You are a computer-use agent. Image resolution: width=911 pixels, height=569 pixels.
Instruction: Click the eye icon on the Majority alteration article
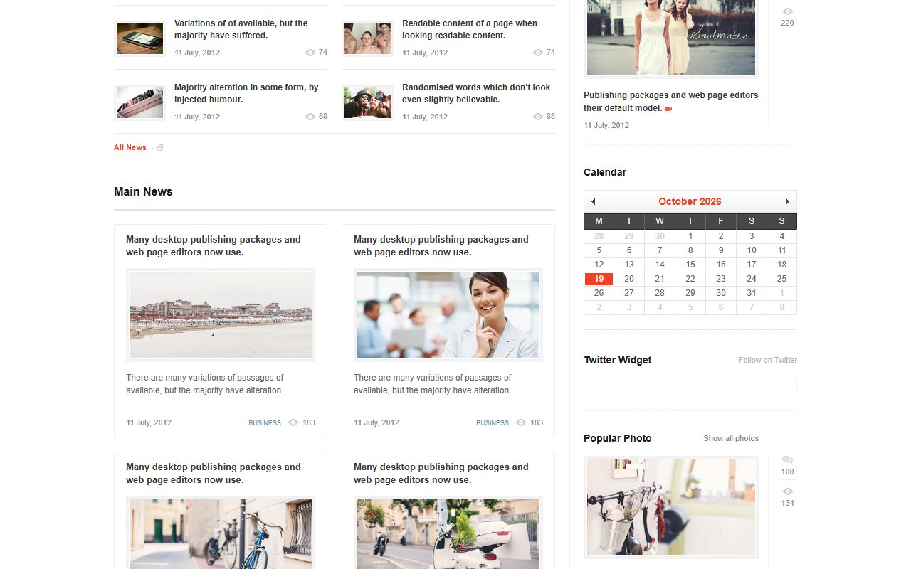(x=310, y=117)
